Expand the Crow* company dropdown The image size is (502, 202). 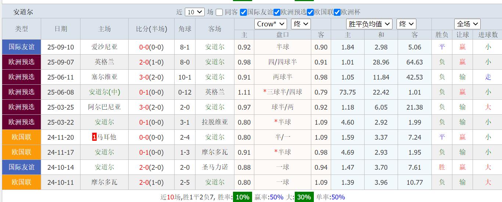[x=270, y=24]
